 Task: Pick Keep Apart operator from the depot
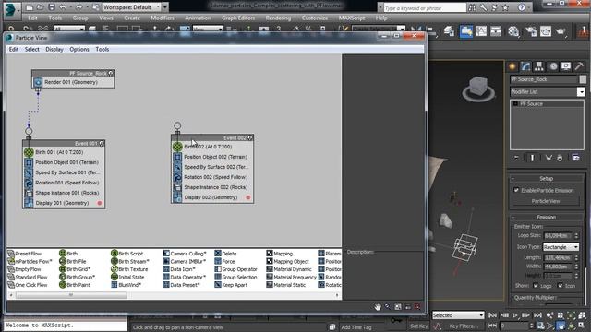231,285
